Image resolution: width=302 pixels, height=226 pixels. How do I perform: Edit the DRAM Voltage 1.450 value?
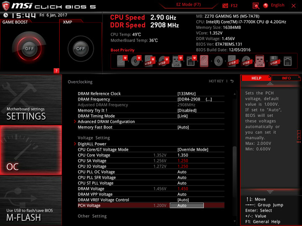pyautogui.click(x=182, y=189)
